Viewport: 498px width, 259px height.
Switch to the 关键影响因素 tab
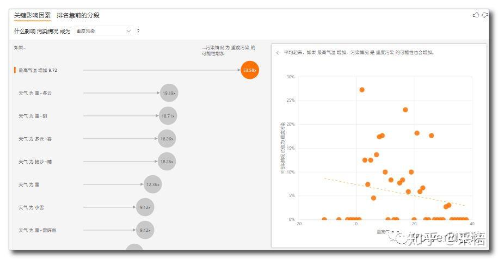pos(32,15)
